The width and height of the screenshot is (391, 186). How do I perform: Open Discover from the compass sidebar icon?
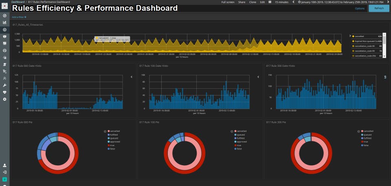4,16
